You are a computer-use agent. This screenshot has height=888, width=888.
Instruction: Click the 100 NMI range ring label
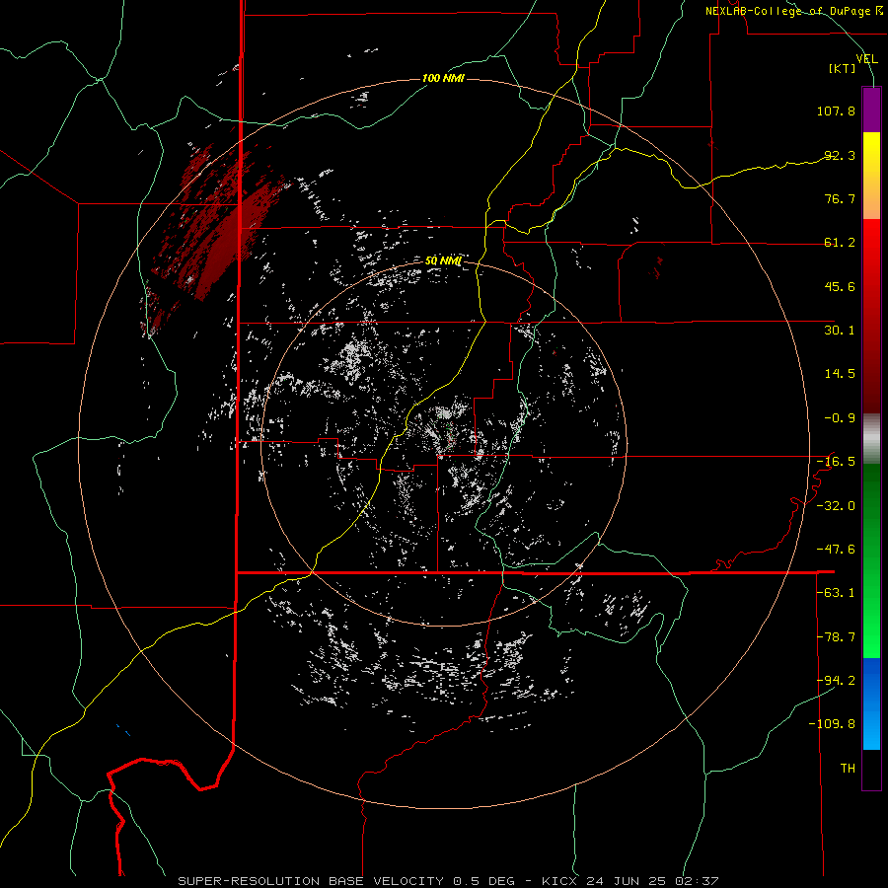pyautogui.click(x=443, y=78)
